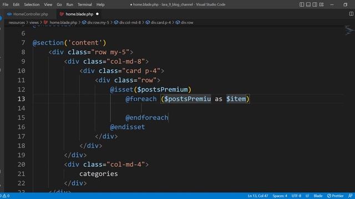Click Ln 13, Col 47 status
The image size is (355, 199).
pyautogui.click(x=258, y=196)
